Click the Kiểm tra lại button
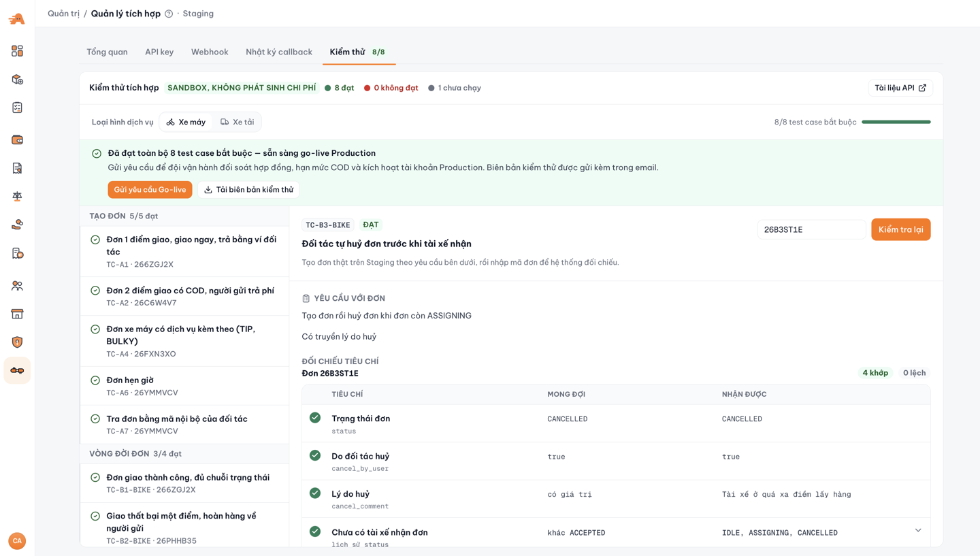The height and width of the screenshot is (556, 980). pyautogui.click(x=900, y=229)
